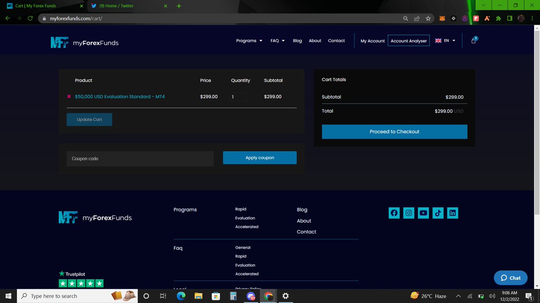The image size is (540, 303).
Task: Open the Instagram social icon in the footer
Action: point(409,213)
